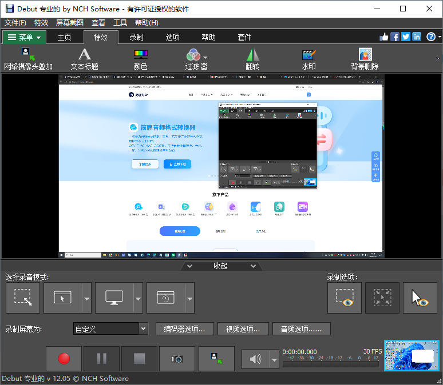Screen dimensions: 443x385
Task: Start recording with the red record button
Action: (64, 359)
